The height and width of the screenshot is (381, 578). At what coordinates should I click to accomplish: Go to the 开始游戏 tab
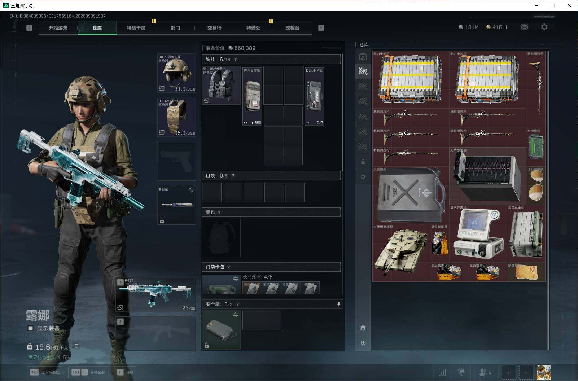pos(58,28)
